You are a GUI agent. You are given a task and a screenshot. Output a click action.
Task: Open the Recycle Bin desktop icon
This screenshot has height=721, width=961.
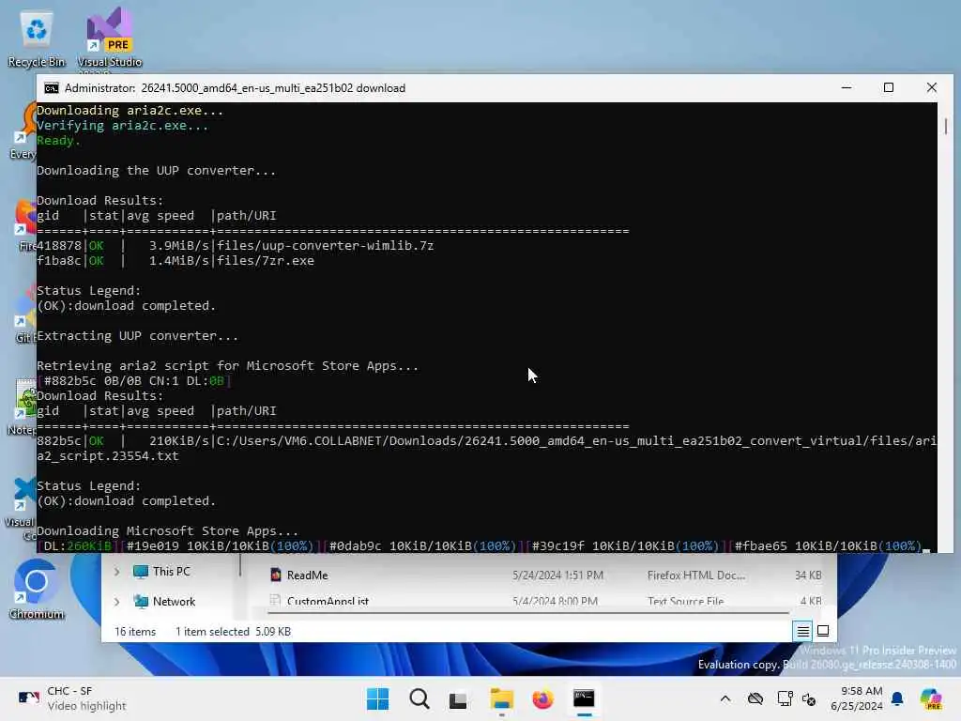37,38
